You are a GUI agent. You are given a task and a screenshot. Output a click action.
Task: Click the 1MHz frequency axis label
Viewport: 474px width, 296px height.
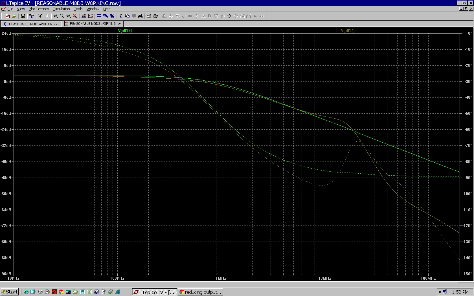(221, 278)
